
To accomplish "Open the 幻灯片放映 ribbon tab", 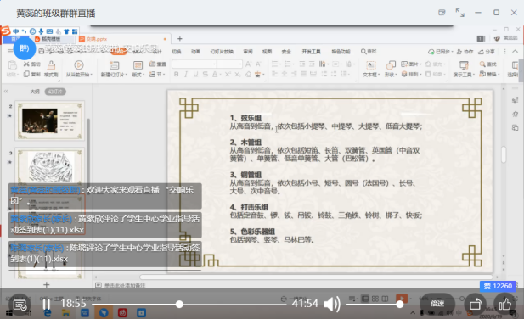I will [222, 52].
